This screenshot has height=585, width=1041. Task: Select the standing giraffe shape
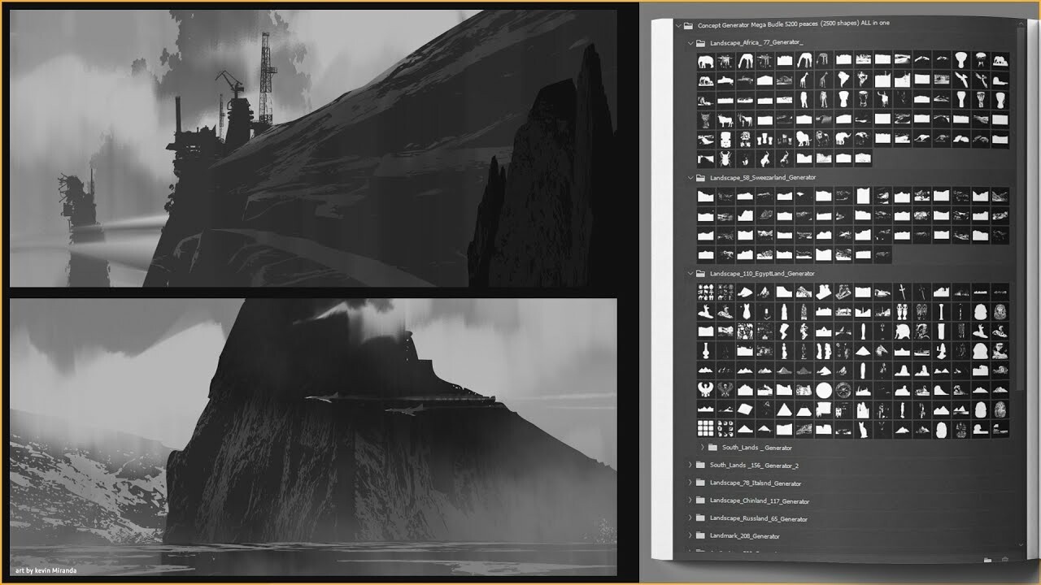pyautogui.click(x=804, y=79)
